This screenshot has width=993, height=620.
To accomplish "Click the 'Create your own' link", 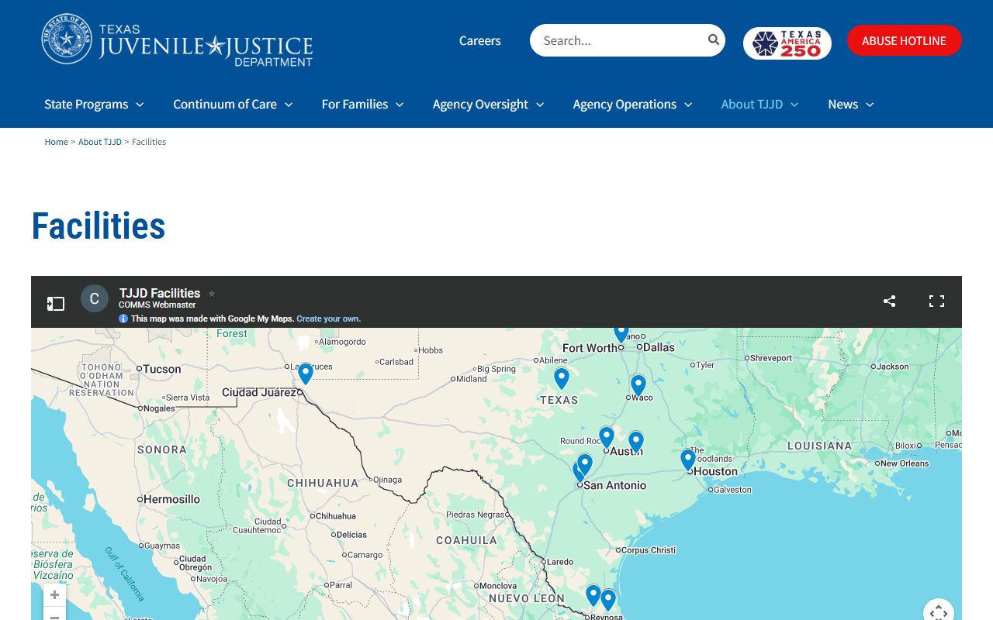I will (x=328, y=319).
